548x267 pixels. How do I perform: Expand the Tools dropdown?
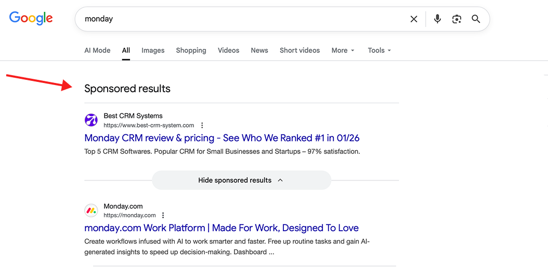pyautogui.click(x=379, y=50)
